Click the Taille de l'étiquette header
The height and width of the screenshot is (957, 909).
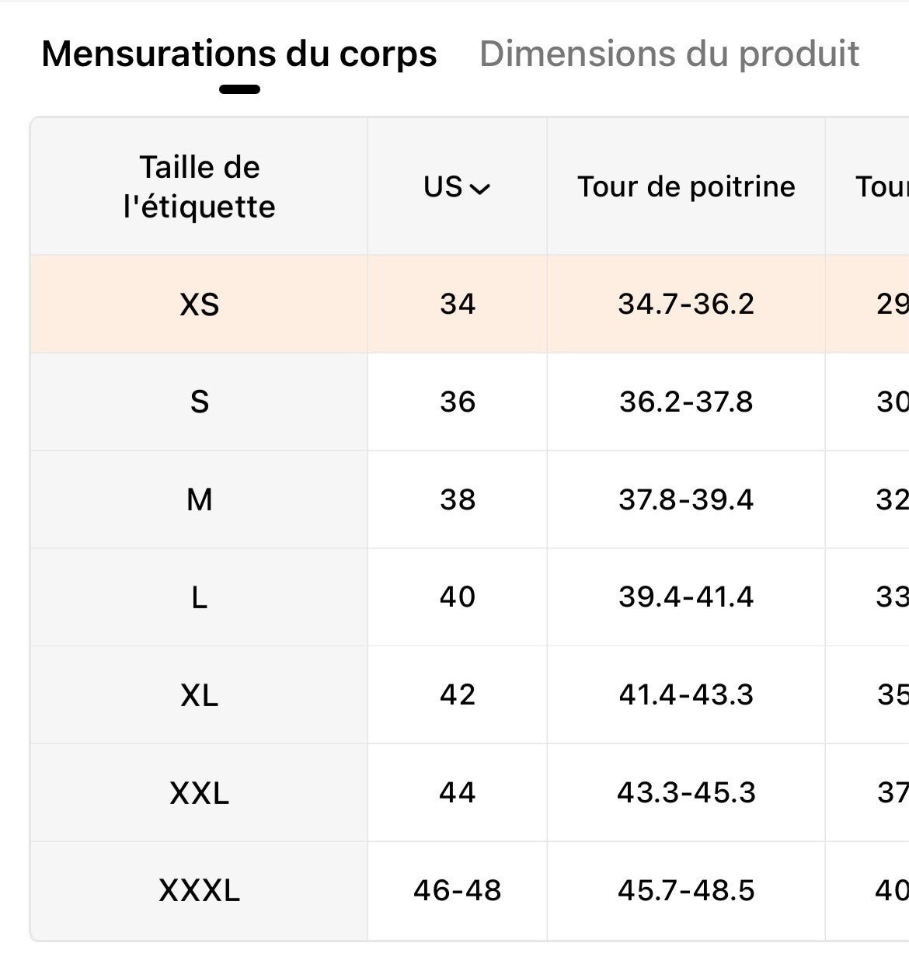click(199, 187)
